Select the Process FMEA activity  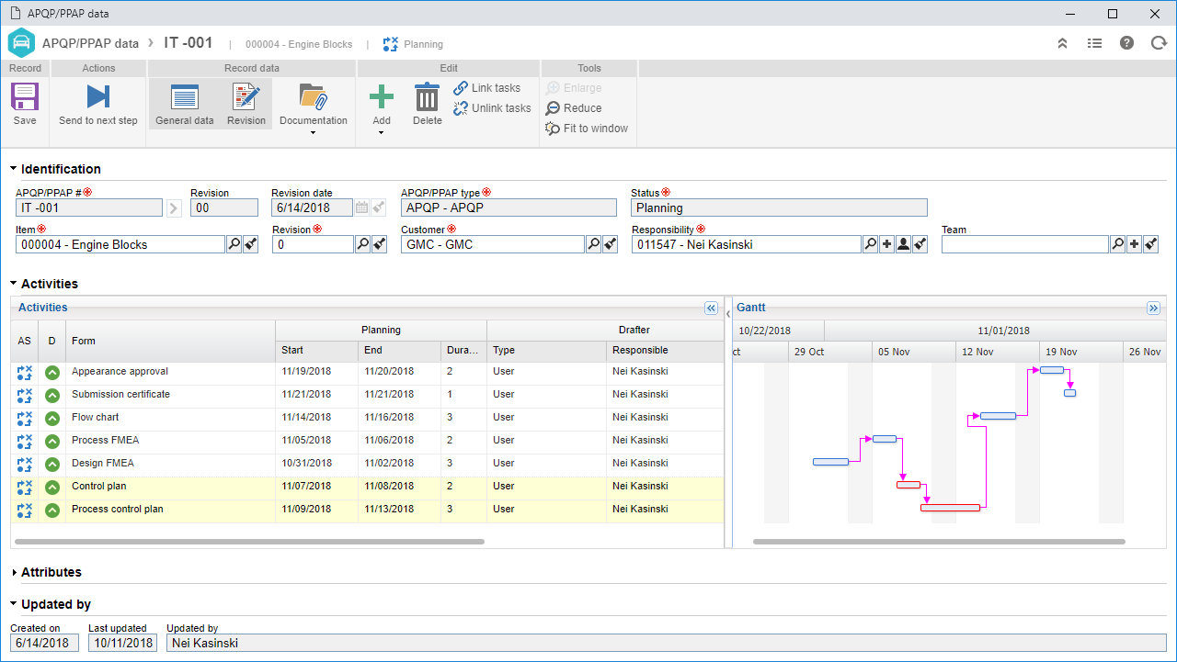click(x=367, y=441)
